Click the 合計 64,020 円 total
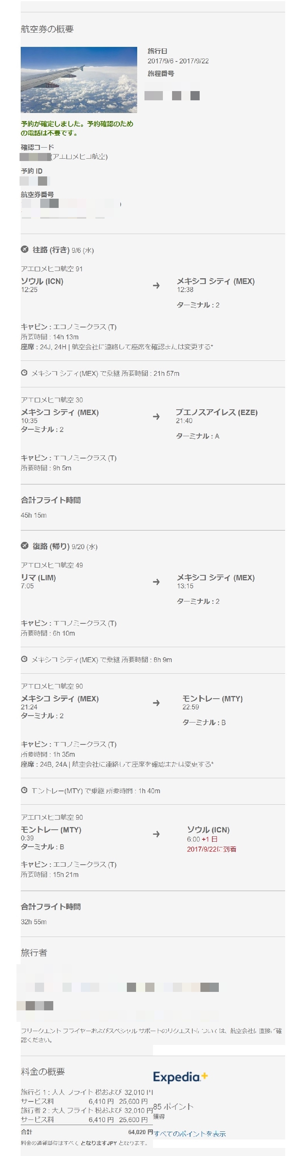The image size is (297, 1156). (x=87, y=1132)
